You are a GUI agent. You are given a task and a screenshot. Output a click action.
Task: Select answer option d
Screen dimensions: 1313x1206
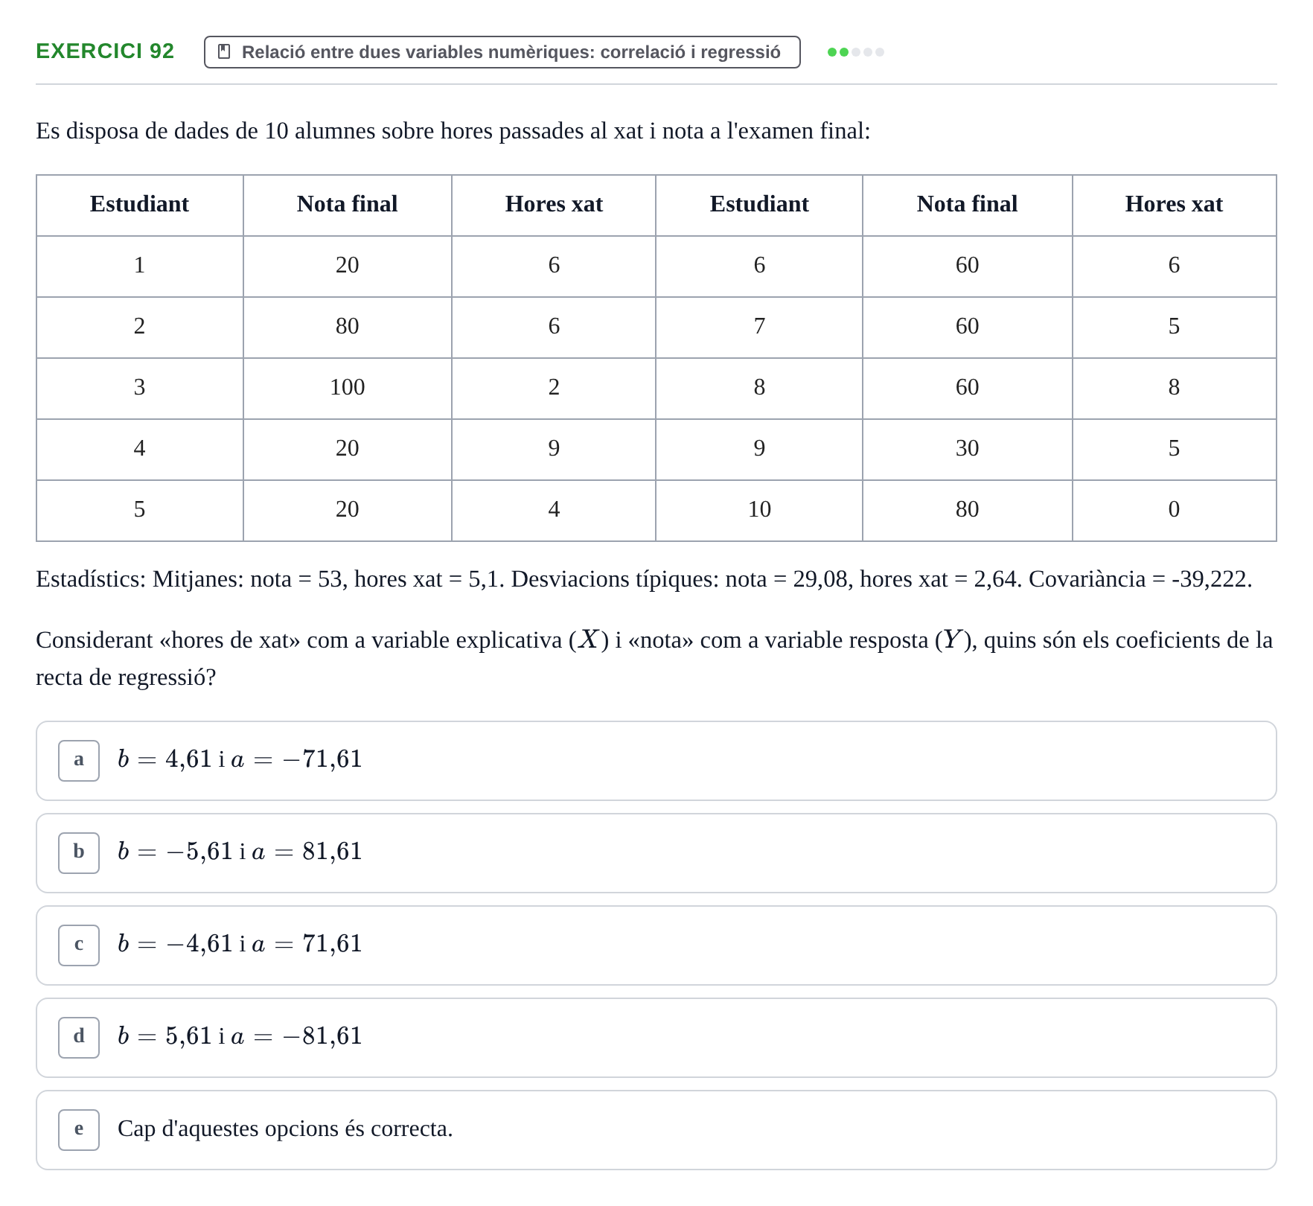(x=656, y=1038)
